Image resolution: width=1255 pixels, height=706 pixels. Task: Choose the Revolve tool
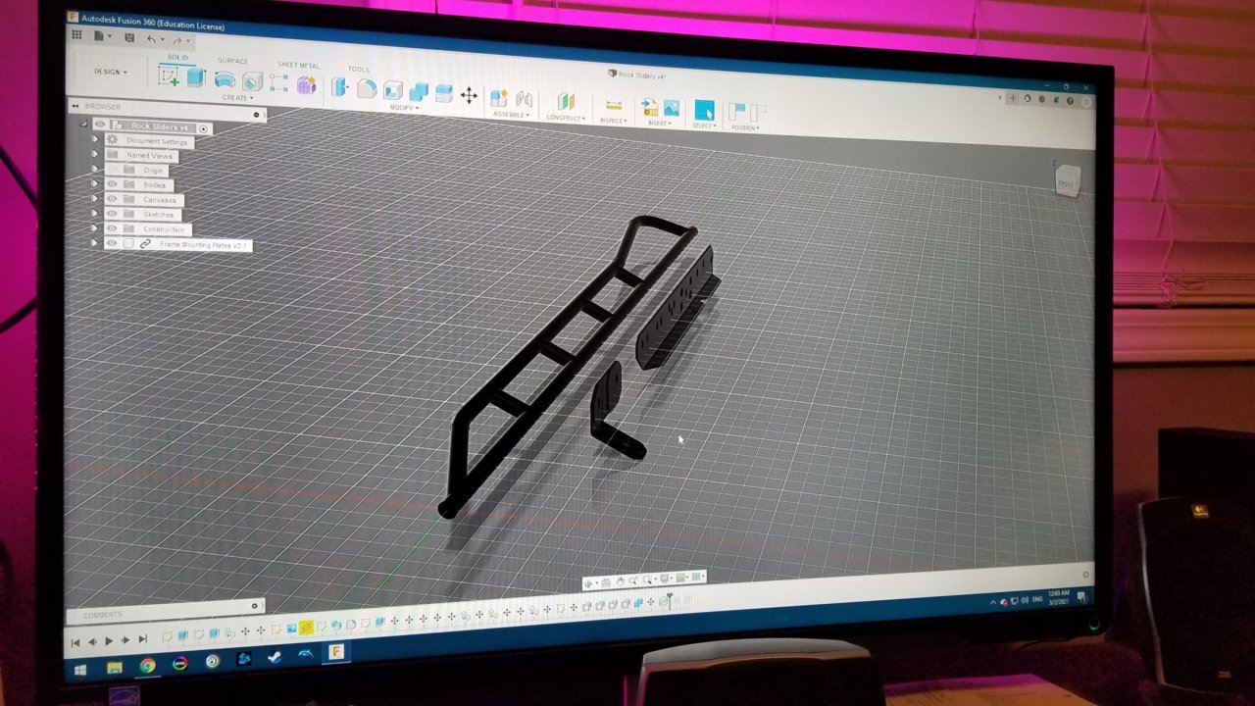pos(225,80)
